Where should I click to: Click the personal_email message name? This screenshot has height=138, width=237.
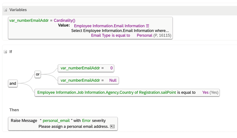(x=56, y=121)
